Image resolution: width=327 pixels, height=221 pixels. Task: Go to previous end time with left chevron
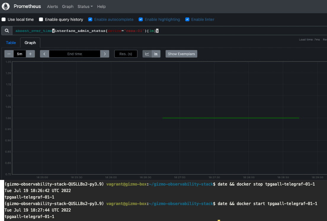tap(44, 54)
